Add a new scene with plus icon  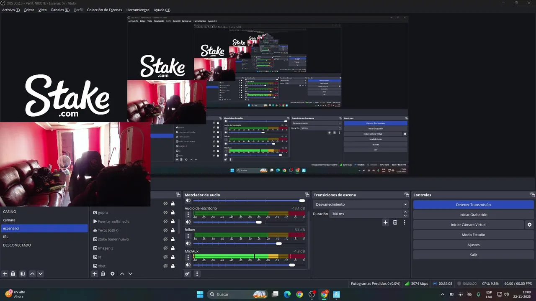[5, 274]
